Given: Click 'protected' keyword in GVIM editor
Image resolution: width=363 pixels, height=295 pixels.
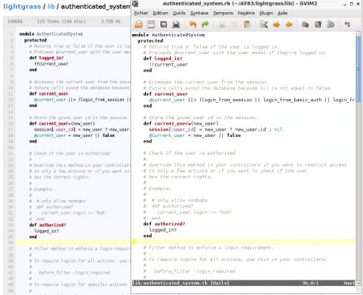Looking at the screenshot, I should 150,41.
